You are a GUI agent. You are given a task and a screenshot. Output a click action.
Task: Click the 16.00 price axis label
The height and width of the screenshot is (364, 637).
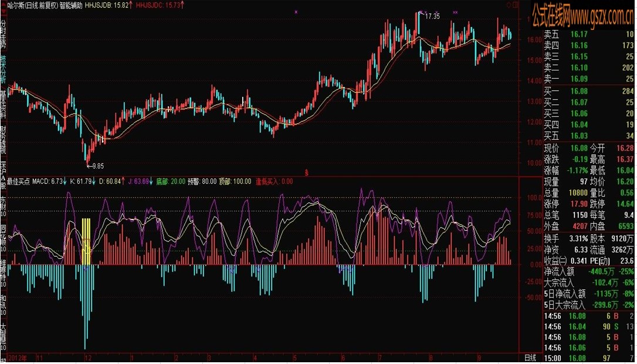tap(536, 40)
